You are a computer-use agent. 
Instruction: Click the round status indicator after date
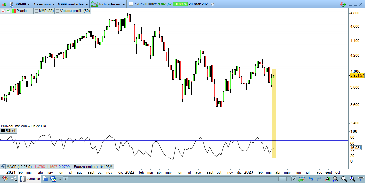click(212, 4)
